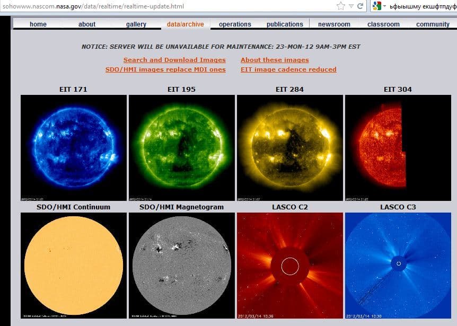This screenshot has height=326, width=457.
Task: Go to the gallery tab
Action: click(x=136, y=24)
